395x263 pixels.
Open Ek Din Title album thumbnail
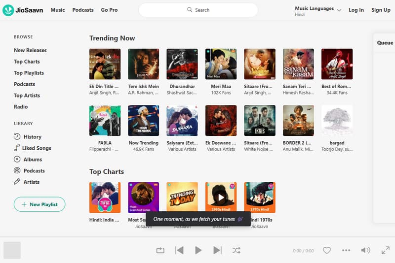coord(105,64)
